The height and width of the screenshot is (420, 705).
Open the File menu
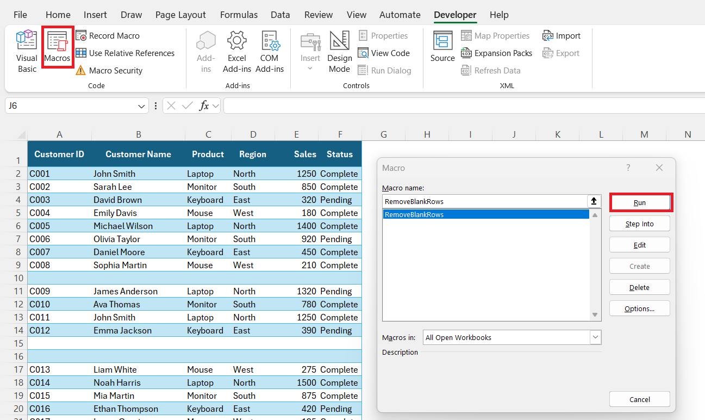pos(20,15)
